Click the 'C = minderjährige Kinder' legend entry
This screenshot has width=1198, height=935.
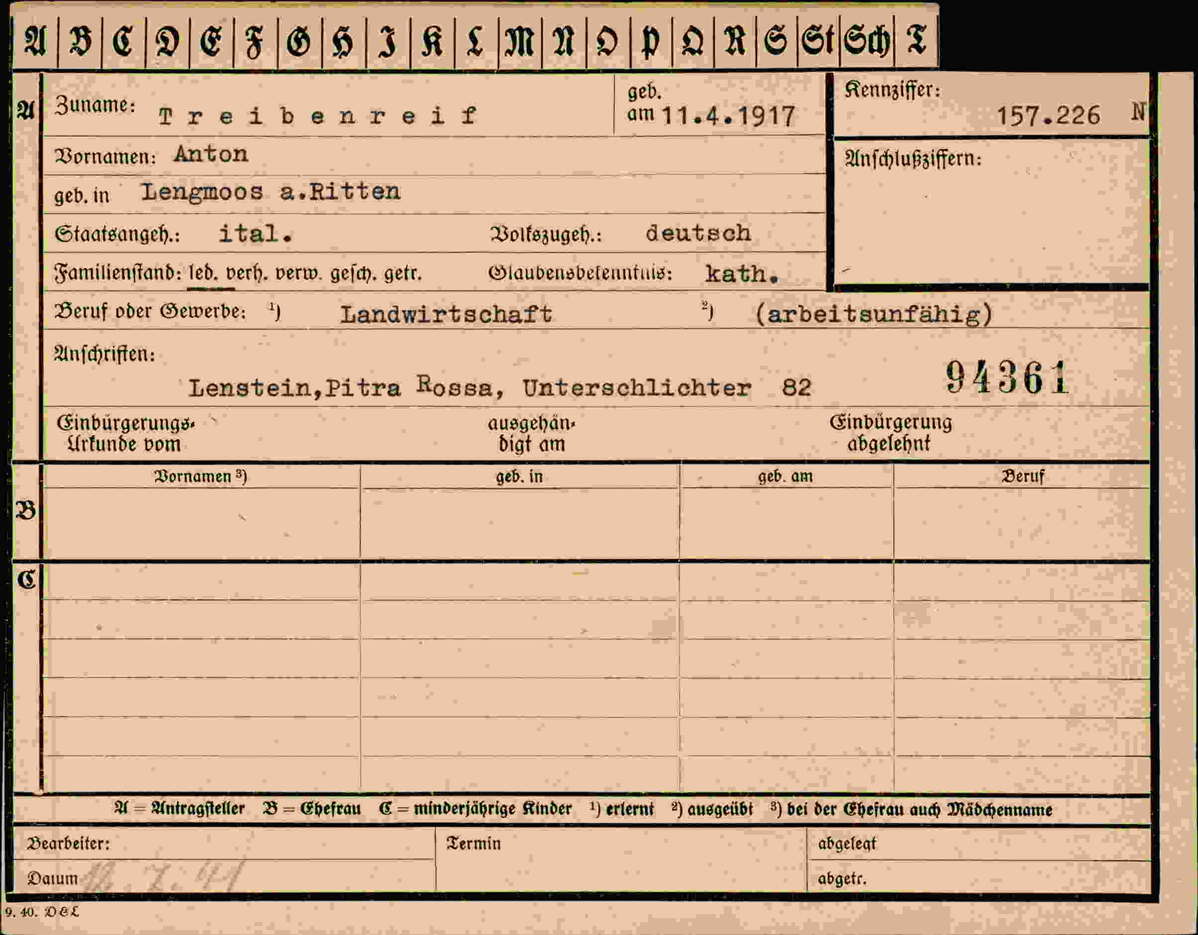(x=475, y=809)
